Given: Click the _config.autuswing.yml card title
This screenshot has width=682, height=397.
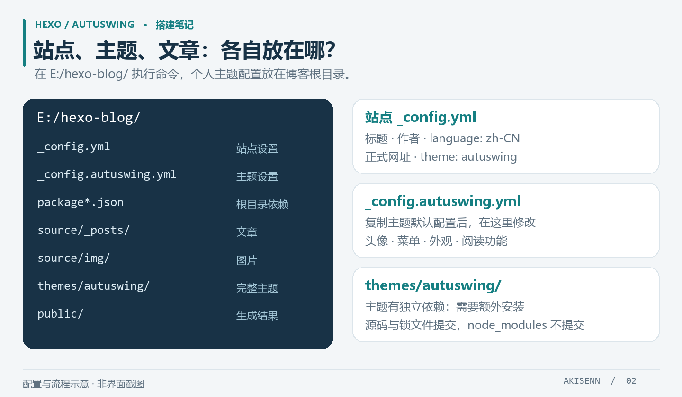Looking at the screenshot, I should pos(443,201).
